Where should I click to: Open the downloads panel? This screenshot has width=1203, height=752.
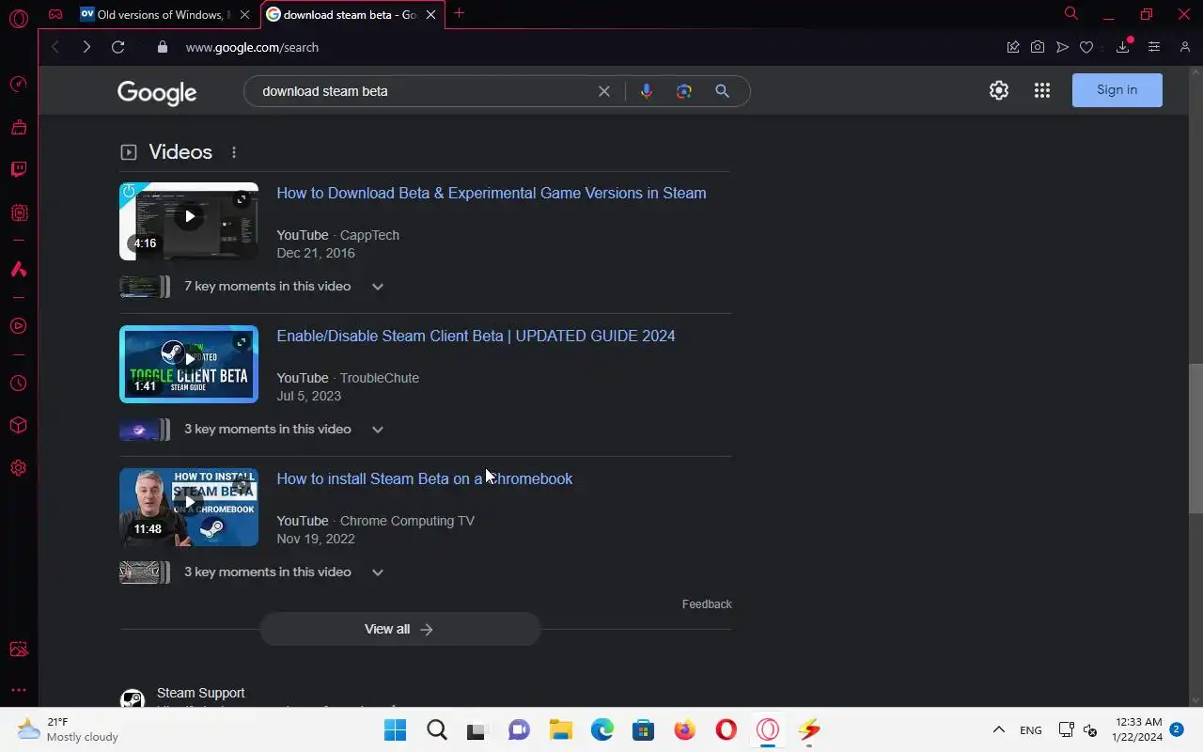pyautogui.click(x=1123, y=47)
